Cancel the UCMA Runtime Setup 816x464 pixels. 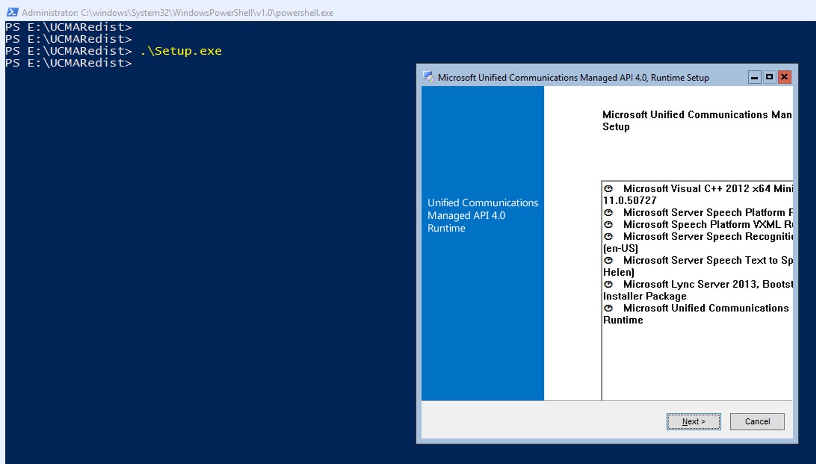tap(757, 421)
